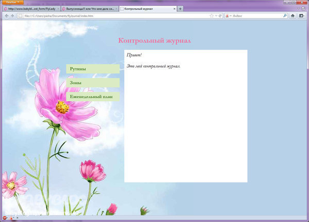
Task: Close the Контрольный журнал tab
Action: point(175,9)
